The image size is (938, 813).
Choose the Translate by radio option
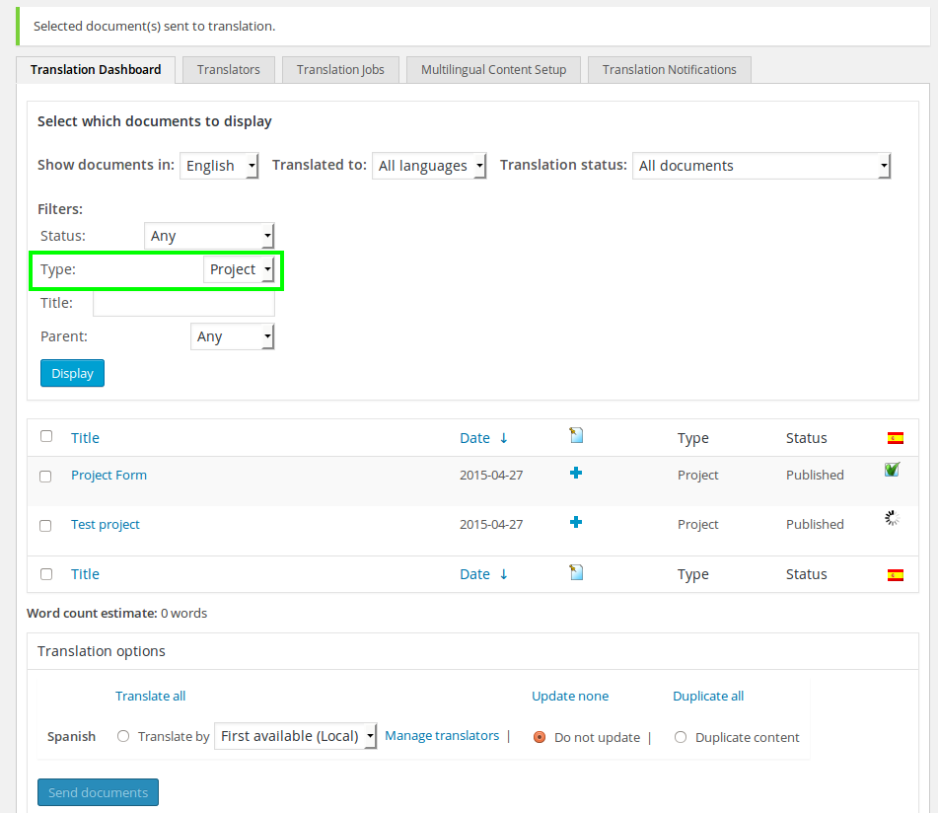123,736
